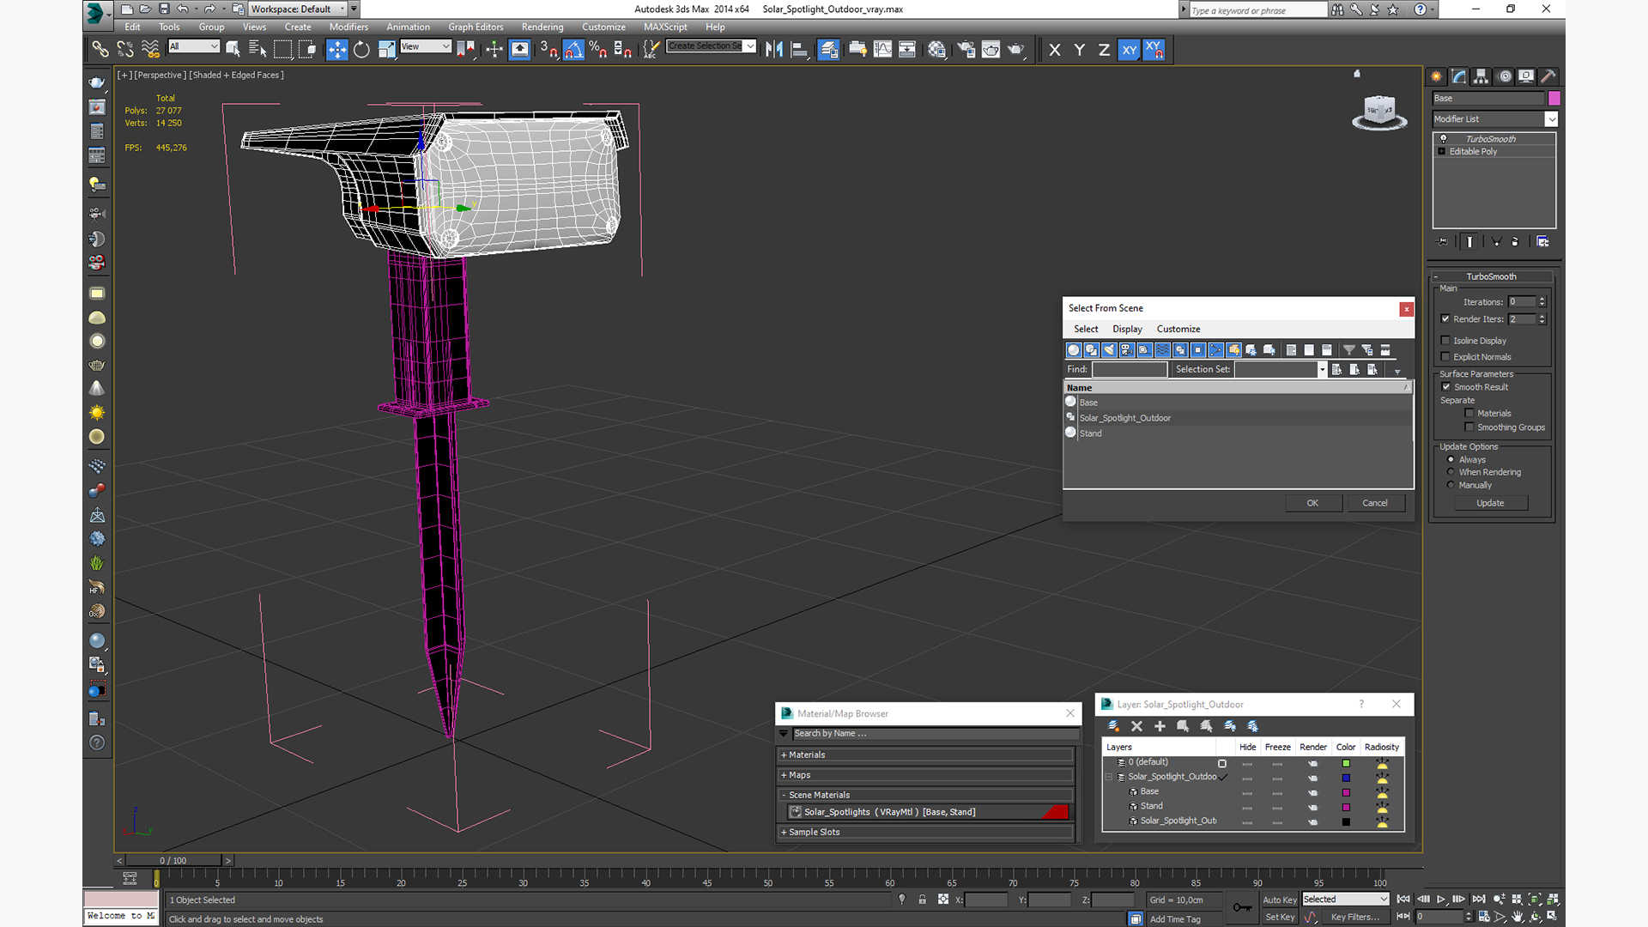This screenshot has height=927, width=1648.
Task: Click the Set Key button
Action: click(x=1279, y=918)
